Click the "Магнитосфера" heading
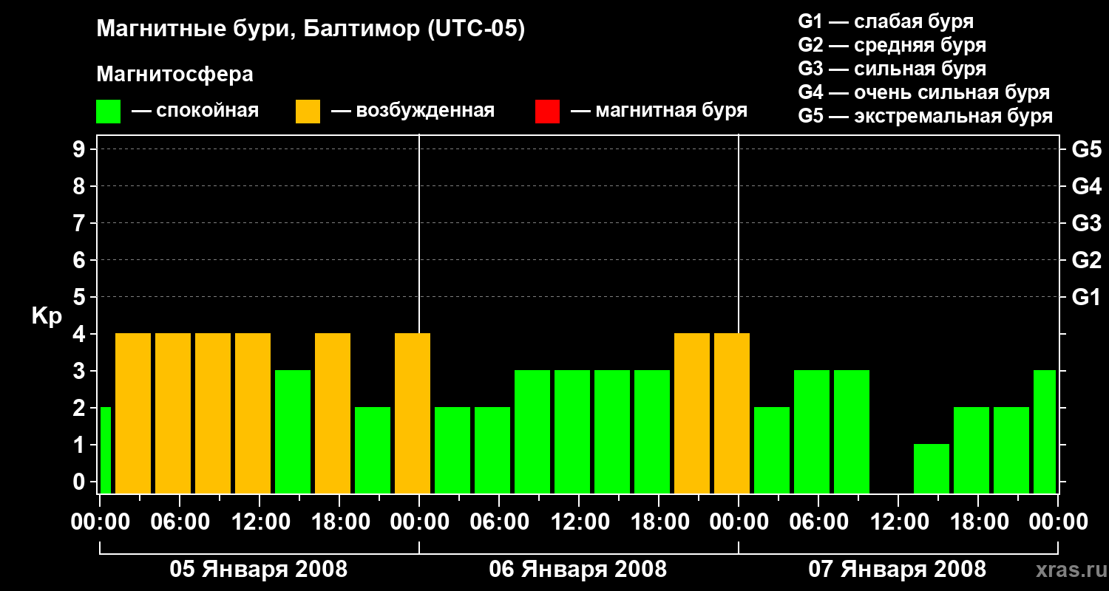Viewport: 1109px width, 591px height. coord(174,75)
